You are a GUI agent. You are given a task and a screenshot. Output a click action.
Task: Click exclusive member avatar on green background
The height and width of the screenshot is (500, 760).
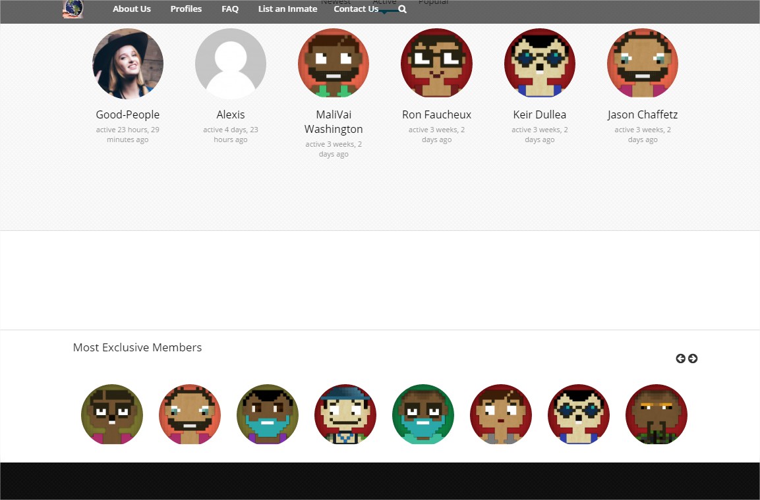423,414
